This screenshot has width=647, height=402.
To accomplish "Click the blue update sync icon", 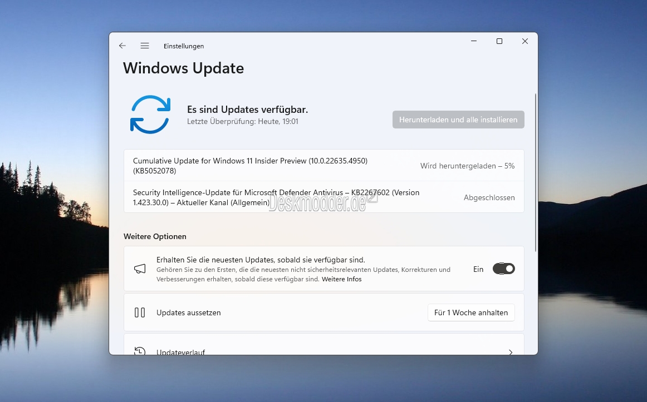I will click(x=150, y=115).
